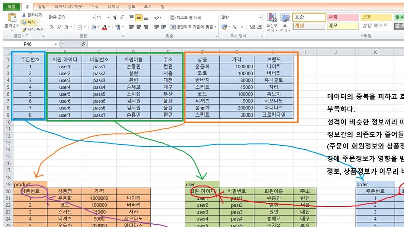Click the cell borders icon

click(x=80, y=27)
